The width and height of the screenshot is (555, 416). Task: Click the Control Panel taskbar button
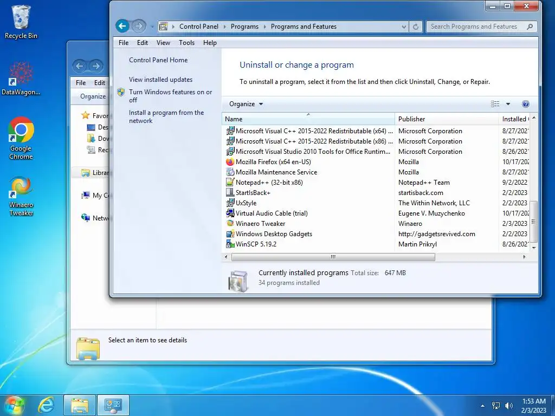click(113, 405)
